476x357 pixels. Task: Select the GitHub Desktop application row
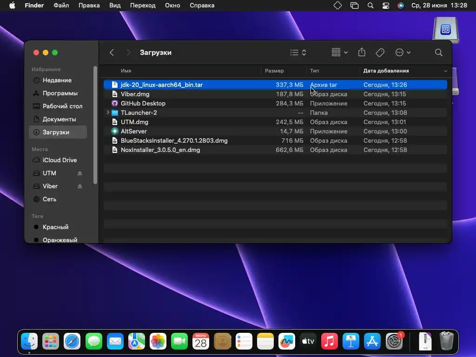point(275,103)
